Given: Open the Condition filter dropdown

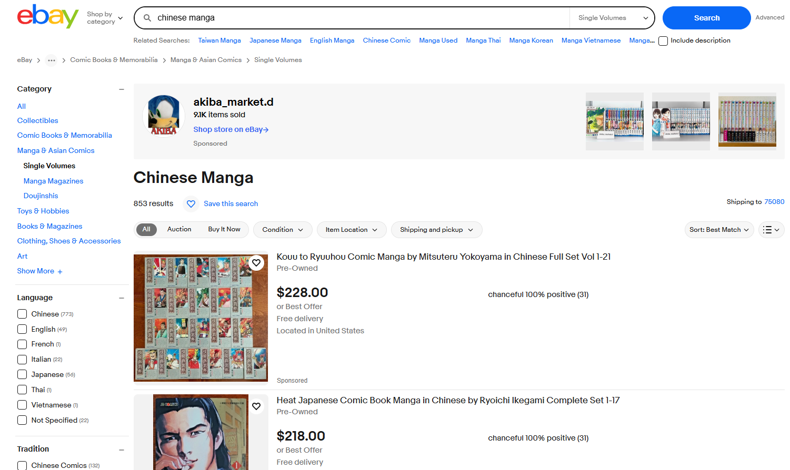Looking at the screenshot, I should pyautogui.click(x=283, y=230).
